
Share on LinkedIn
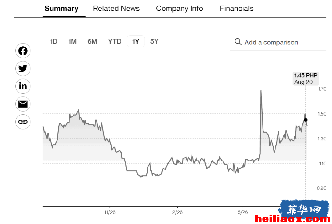pos(23,86)
